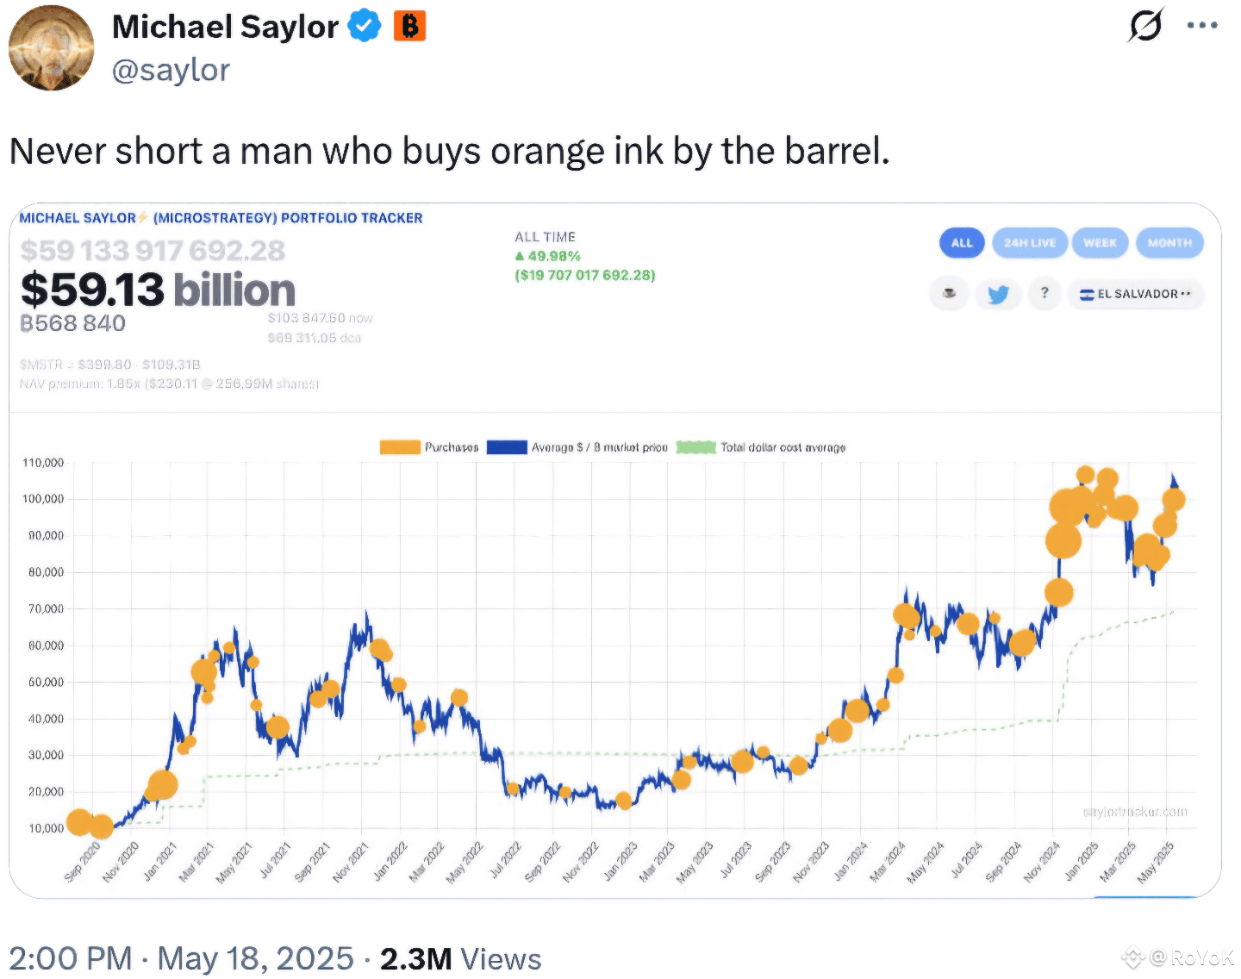Open the help question mark icon
Screen dimensions: 1241x979
1045,293
